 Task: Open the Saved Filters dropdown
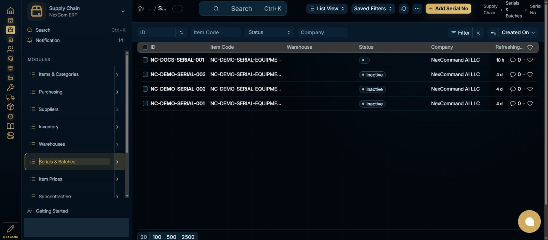click(x=373, y=9)
